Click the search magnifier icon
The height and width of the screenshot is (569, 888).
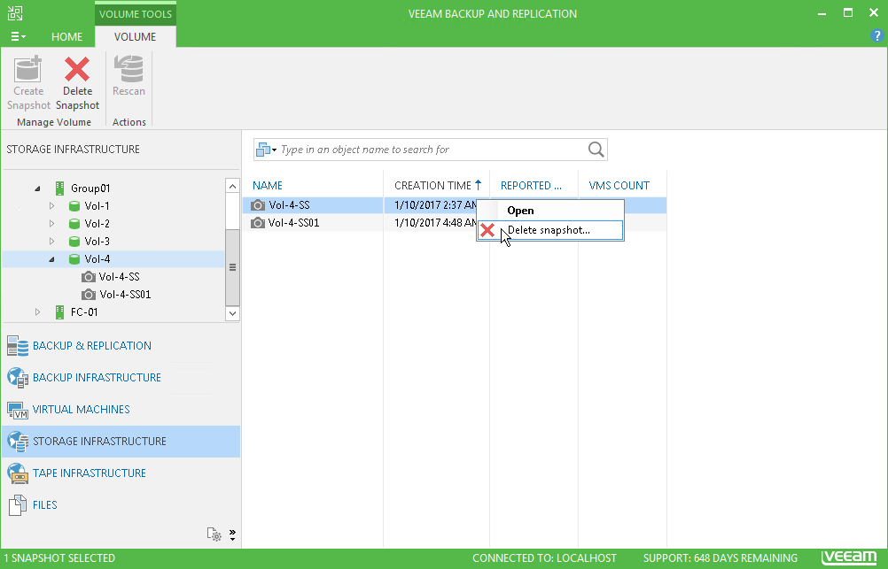(596, 150)
